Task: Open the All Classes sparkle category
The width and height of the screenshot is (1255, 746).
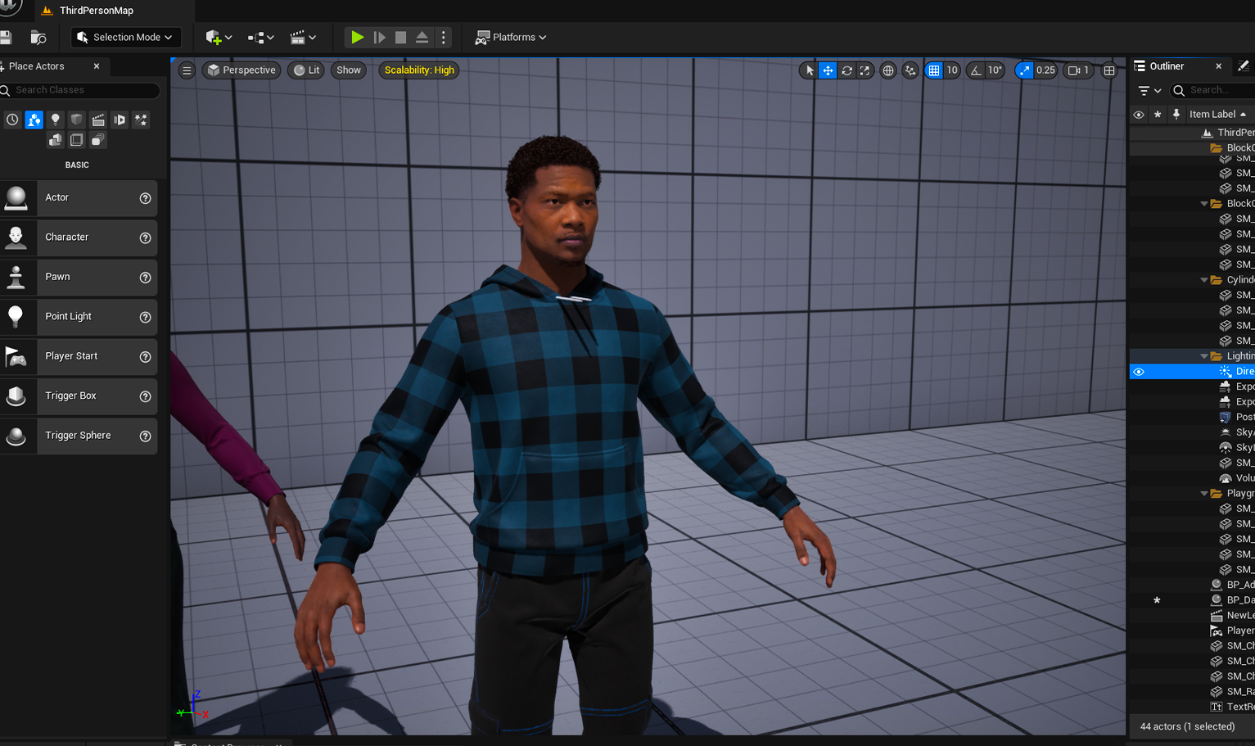Action: 141,120
